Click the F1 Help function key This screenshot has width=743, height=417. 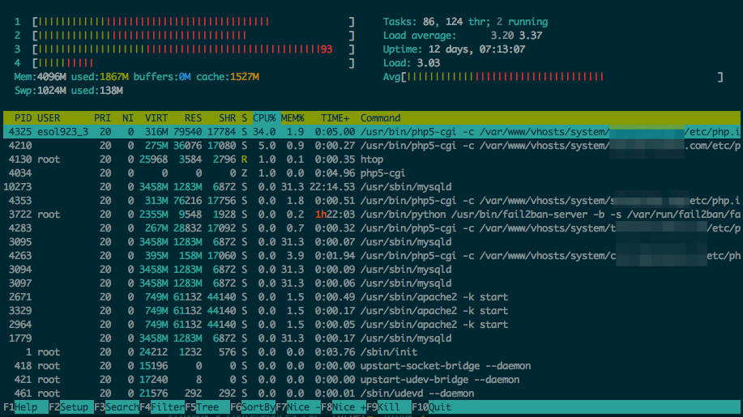pyautogui.click(x=26, y=407)
